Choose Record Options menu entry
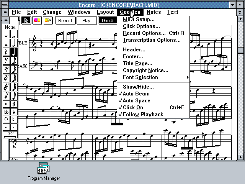Image resolution: width=245 pixels, height=184 pixels. [x=153, y=33]
